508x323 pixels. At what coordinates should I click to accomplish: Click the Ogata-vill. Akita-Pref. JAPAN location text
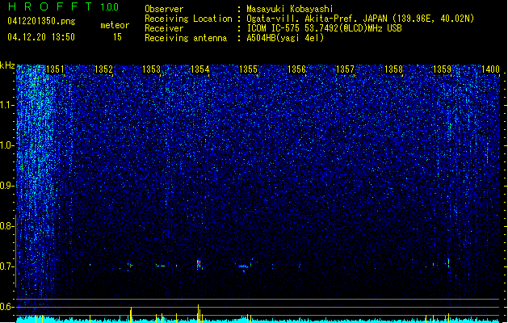pos(360,19)
